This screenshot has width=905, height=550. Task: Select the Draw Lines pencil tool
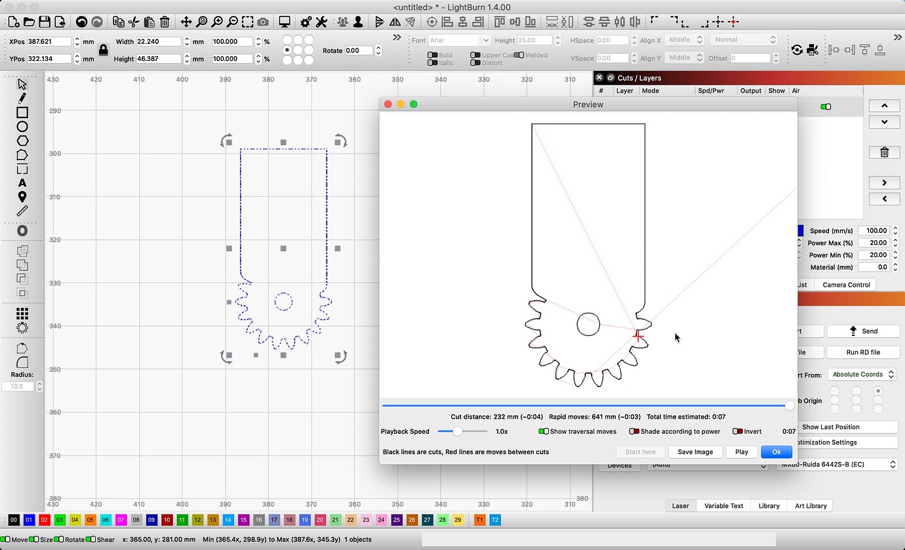point(22,98)
